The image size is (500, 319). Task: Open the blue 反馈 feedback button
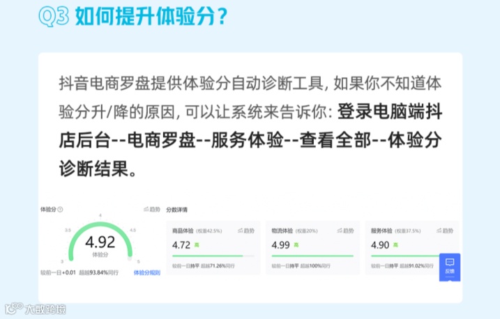(x=450, y=267)
